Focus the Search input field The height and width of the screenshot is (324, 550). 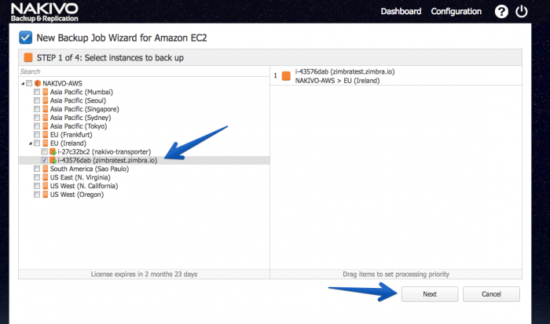coord(144,71)
